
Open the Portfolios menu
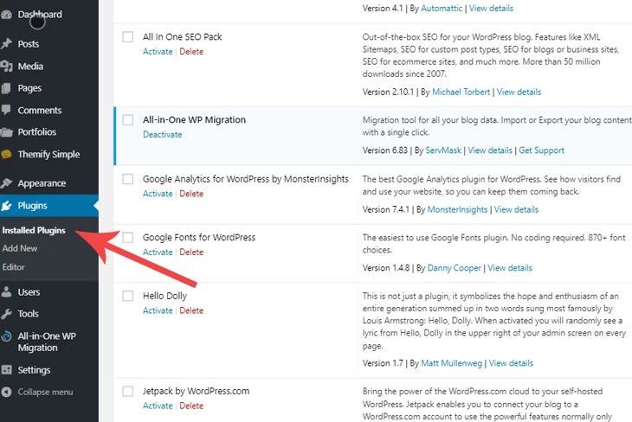pos(36,132)
